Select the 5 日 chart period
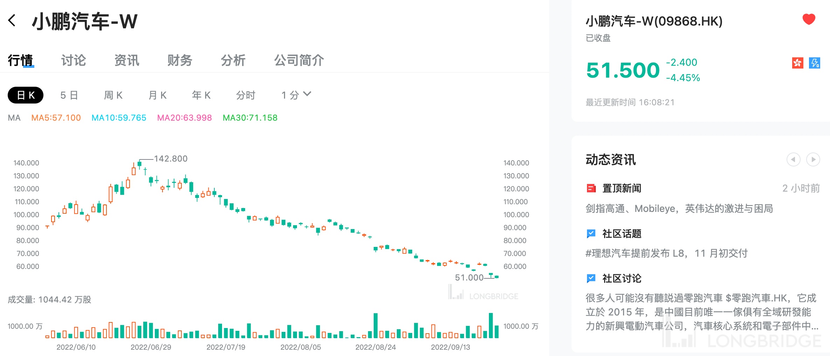Screen dimensions: 830x356 69,95
